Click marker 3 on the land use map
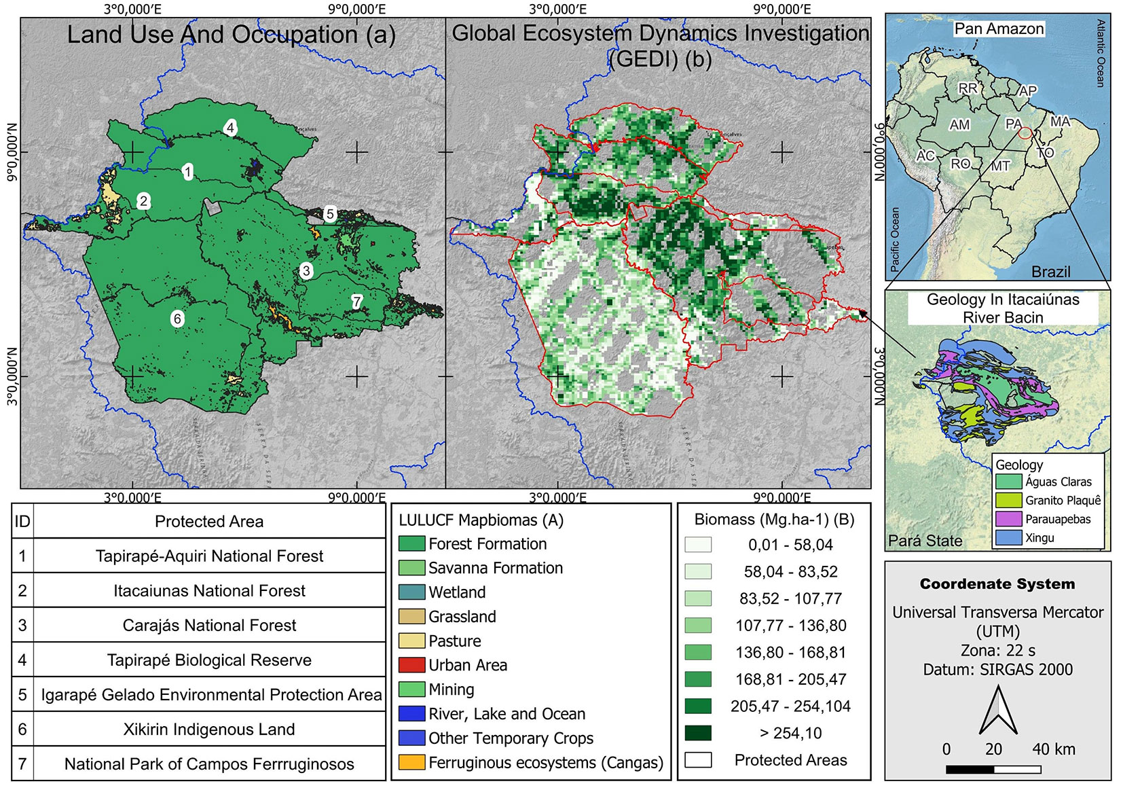1123x790 pixels. [306, 271]
